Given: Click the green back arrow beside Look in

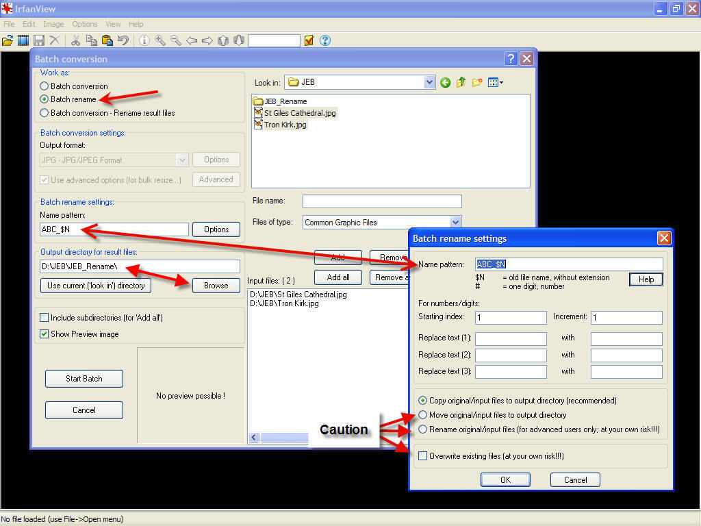Looking at the screenshot, I should click(x=446, y=82).
